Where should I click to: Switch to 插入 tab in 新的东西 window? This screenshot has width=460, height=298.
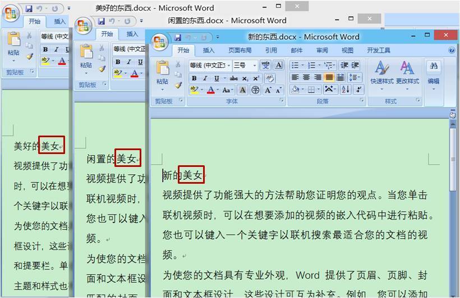point(209,50)
